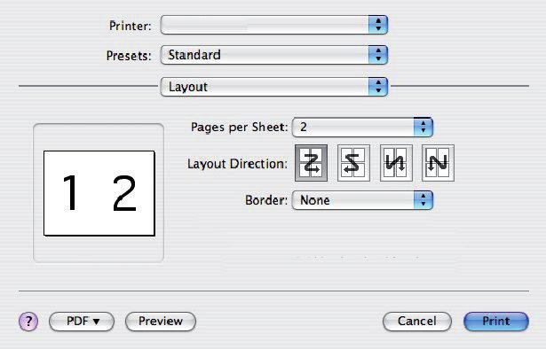Image resolution: width=546 pixels, height=349 pixels.
Task: Open the PDF menu button
Action: [x=82, y=322]
